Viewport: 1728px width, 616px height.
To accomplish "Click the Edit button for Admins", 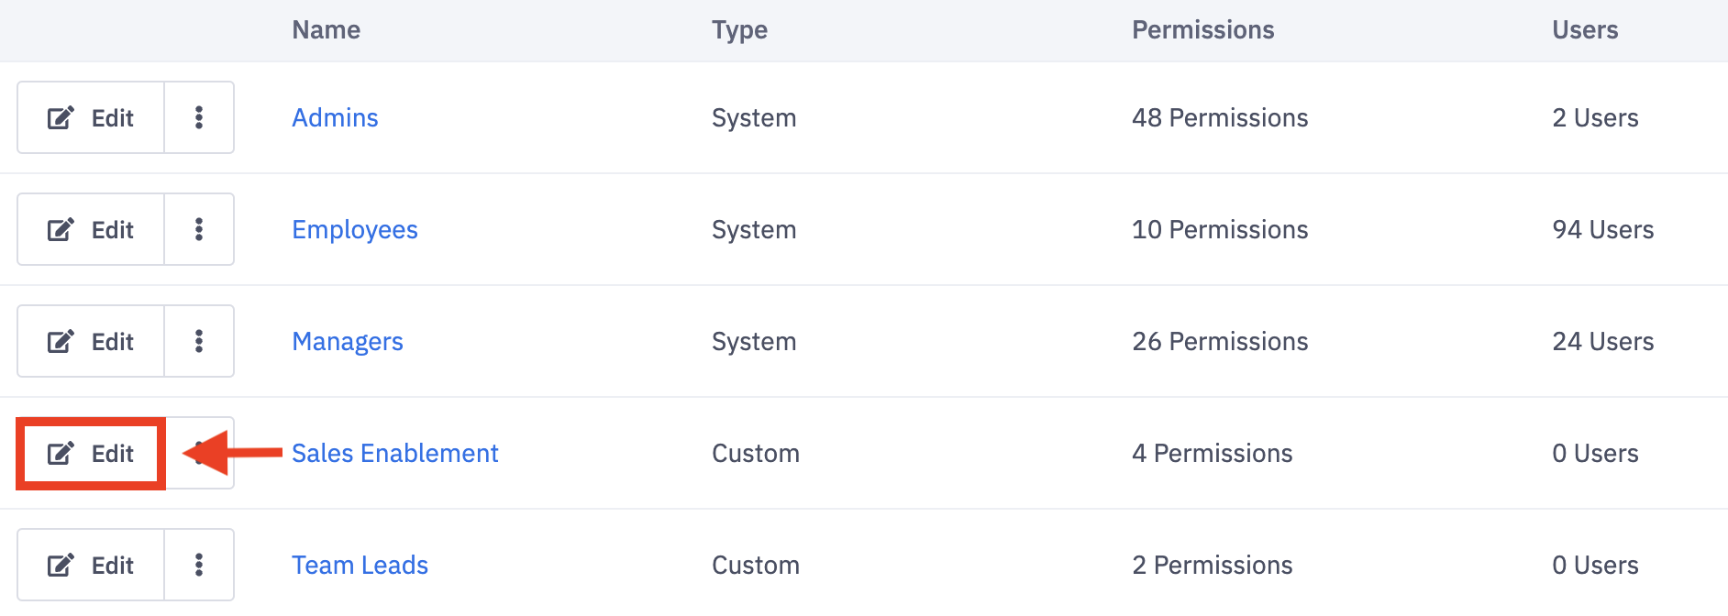I will [x=91, y=117].
